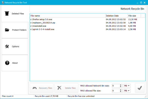The height and width of the screenshot is (99, 148).
Task: Close the Network Recycle Bin Tool window
Action: point(144,3)
